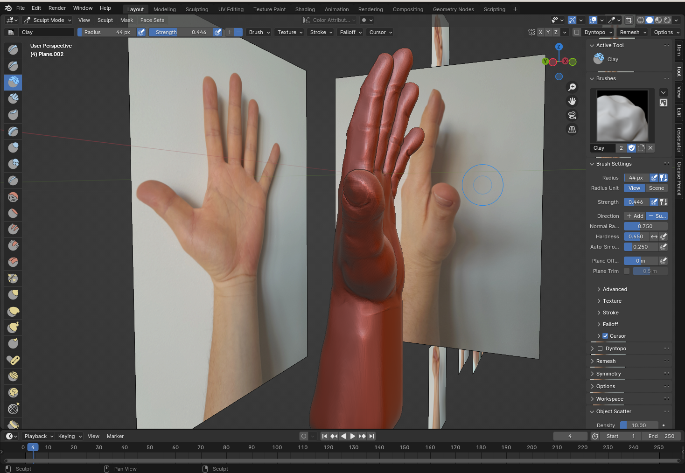Toggle the Cursor checkbox in brush panel
685x473 pixels.
coord(605,336)
